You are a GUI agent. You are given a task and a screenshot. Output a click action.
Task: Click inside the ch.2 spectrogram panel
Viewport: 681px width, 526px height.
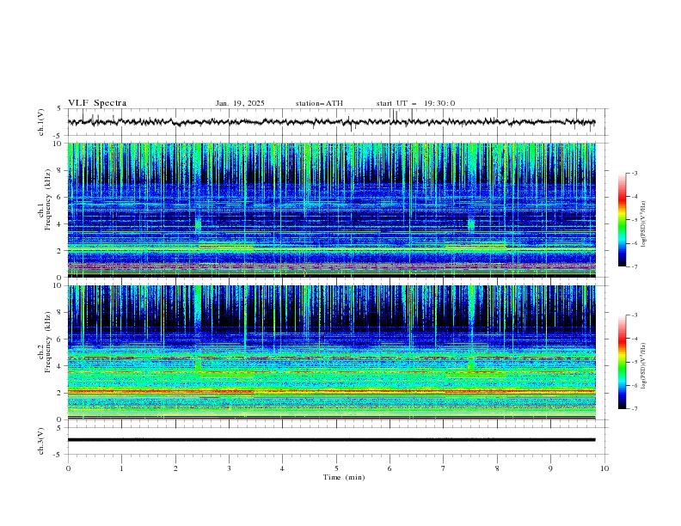coord(331,352)
